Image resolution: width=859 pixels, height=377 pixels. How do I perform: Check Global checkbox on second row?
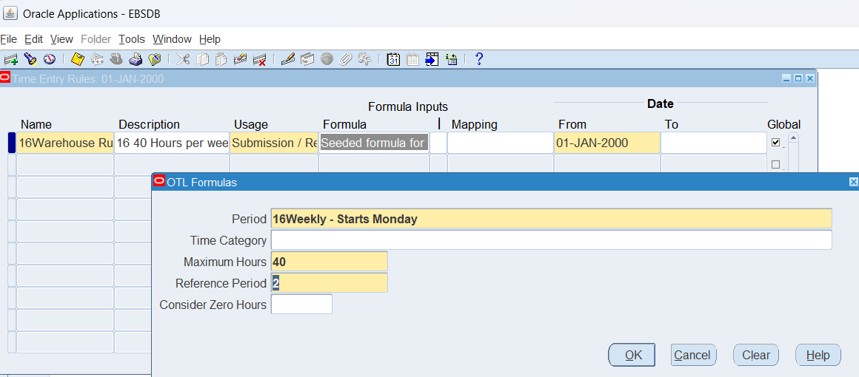click(x=775, y=165)
